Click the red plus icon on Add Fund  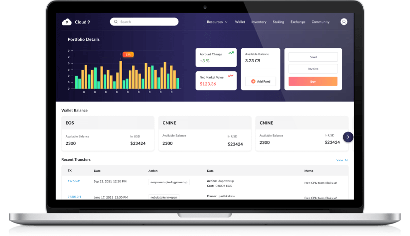tap(253, 81)
